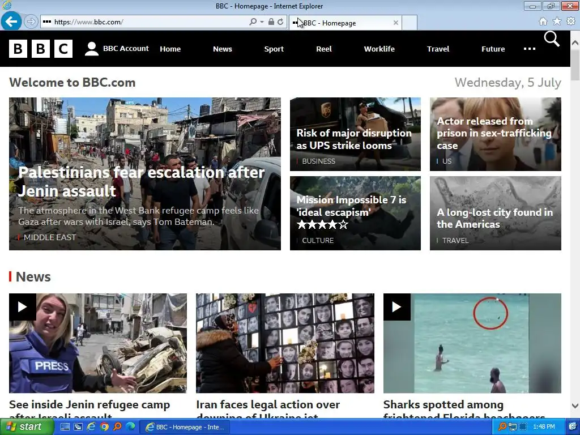Screen dimensions: 580x435
Task: Open the Travel section in navigation
Action: [x=438, y=49]
